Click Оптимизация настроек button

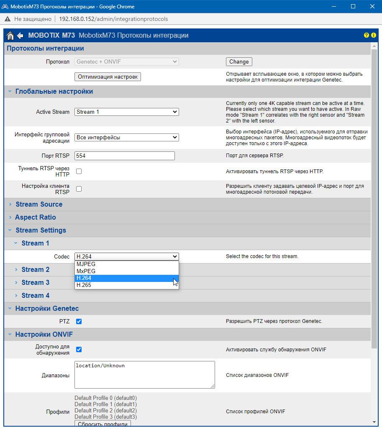tap(108, 77)
